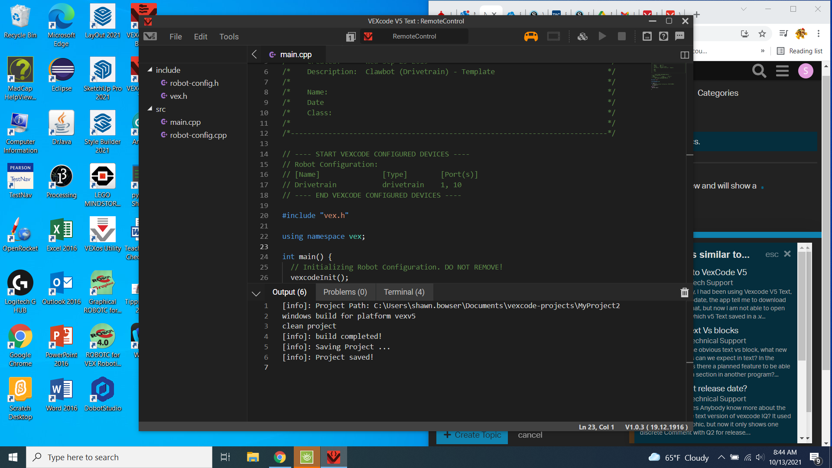Image resolution: width=832 pixels, height=468 pixels.
Task: Open Scratch Desktop icon
Action: point(20,399)
